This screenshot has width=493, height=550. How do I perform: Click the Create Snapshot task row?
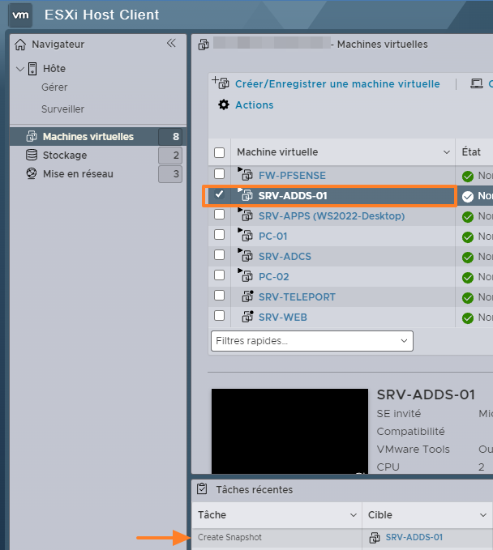tap(342, 537)
